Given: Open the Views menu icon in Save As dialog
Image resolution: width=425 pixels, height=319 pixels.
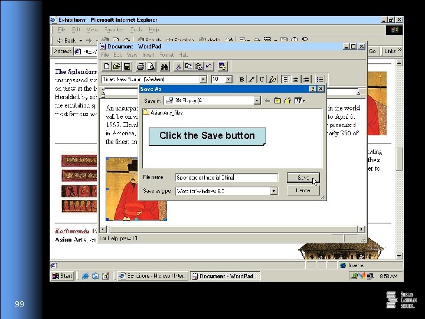Looking at the screenshot, I should 300,100.
